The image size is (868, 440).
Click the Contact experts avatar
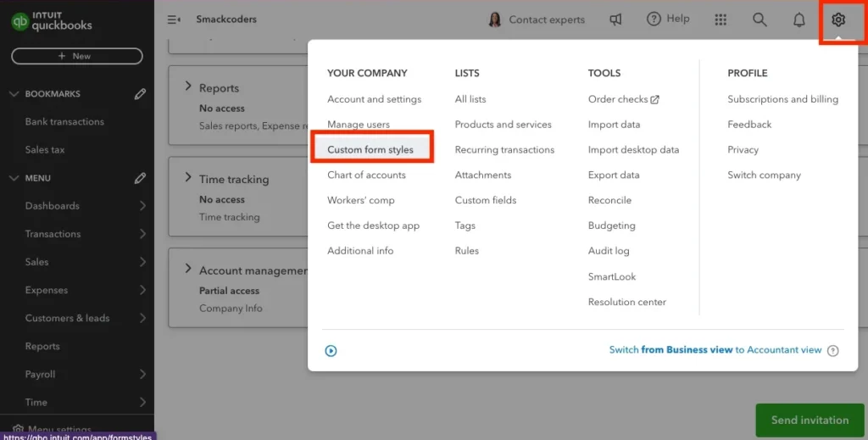pyautogui.click(x=494, y=19)
